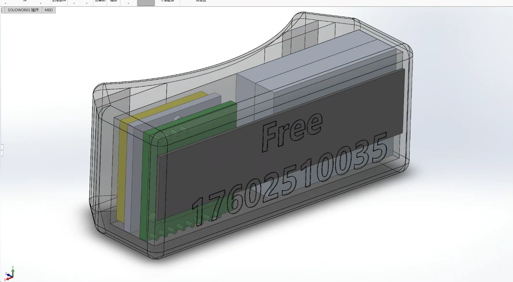Open the dropdown arrow left of the gray button
The height and width of the screenshot is (282, 513).
[x=128, y=3]
